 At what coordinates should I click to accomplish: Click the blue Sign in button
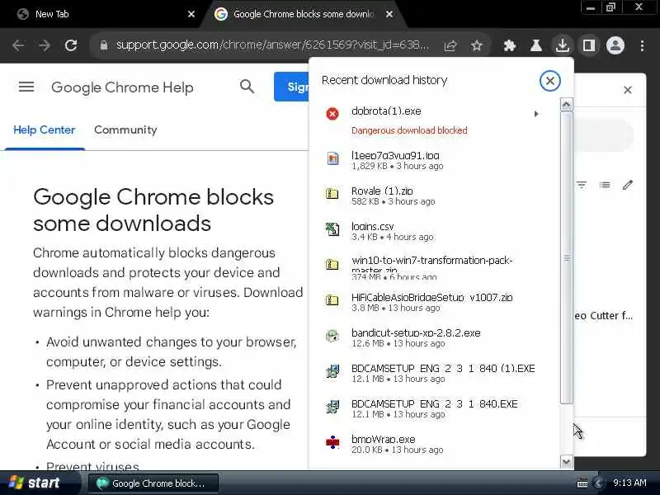[291, 87]
